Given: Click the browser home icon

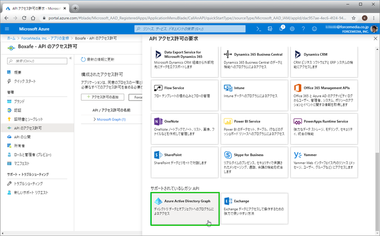Looking at the screenshot, I should pos(33,18).
